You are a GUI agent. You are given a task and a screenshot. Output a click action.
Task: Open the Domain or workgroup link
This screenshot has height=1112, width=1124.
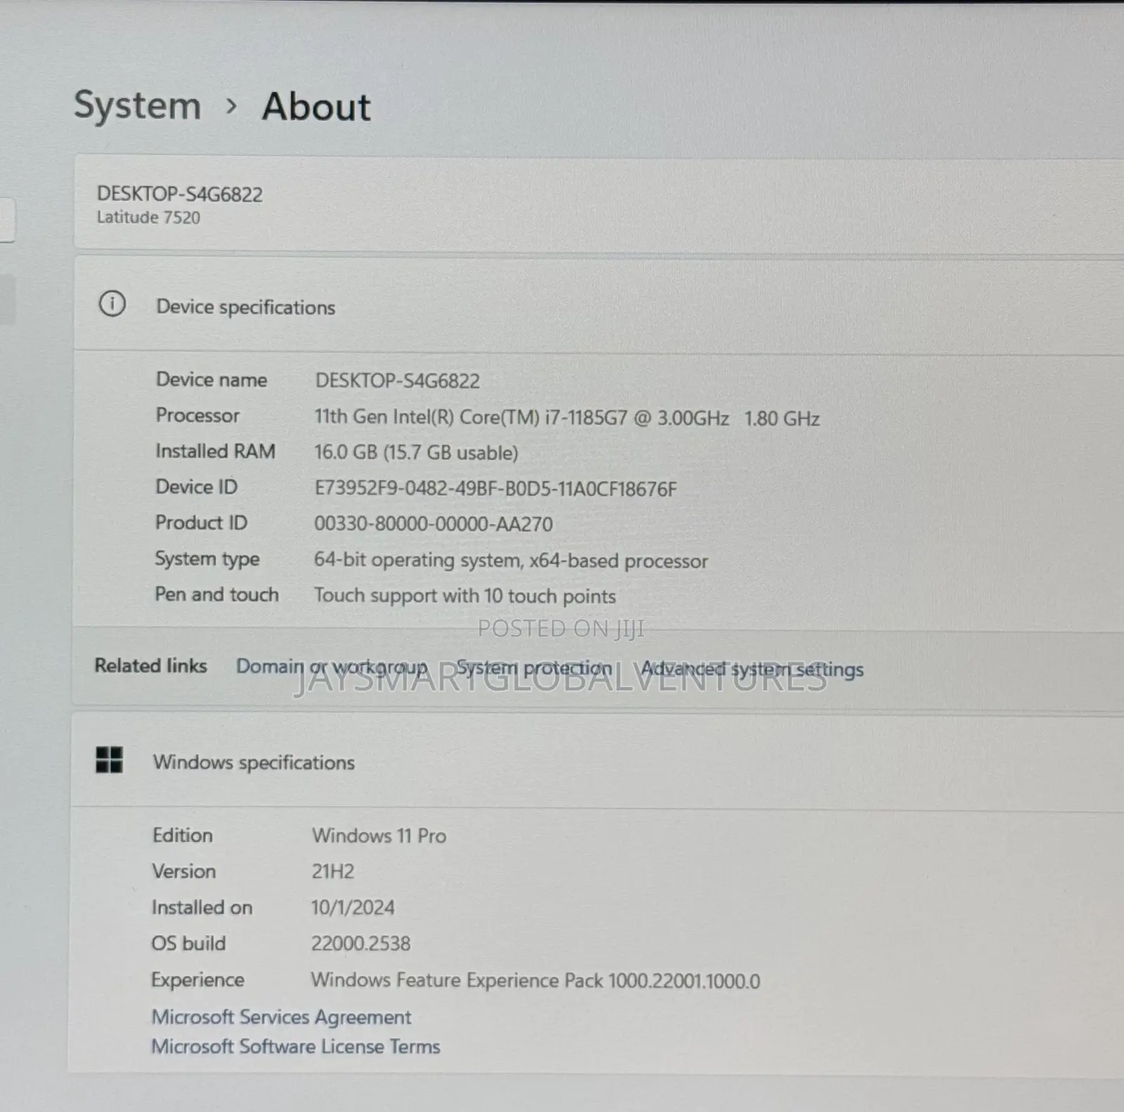tap(332, 667)
